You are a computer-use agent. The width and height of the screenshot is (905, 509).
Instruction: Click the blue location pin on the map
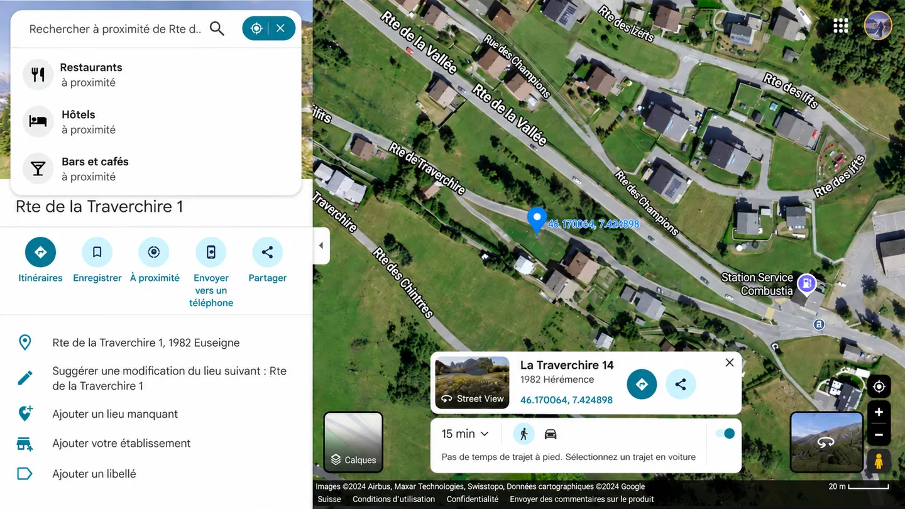point(536,221)
